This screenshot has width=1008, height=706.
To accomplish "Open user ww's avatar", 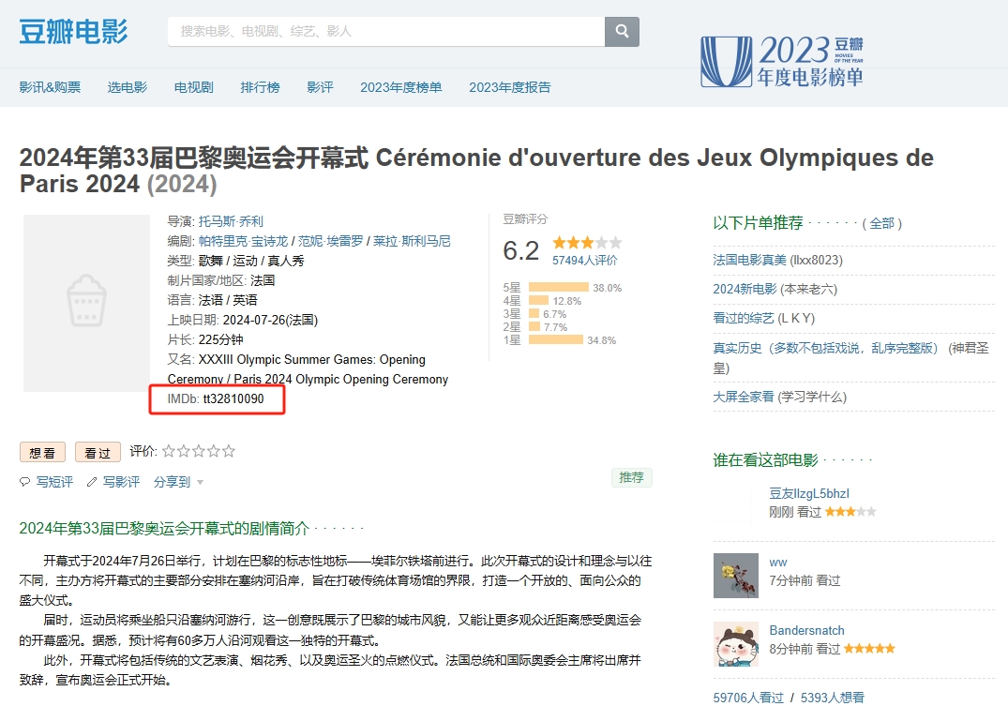I will 735,575.
